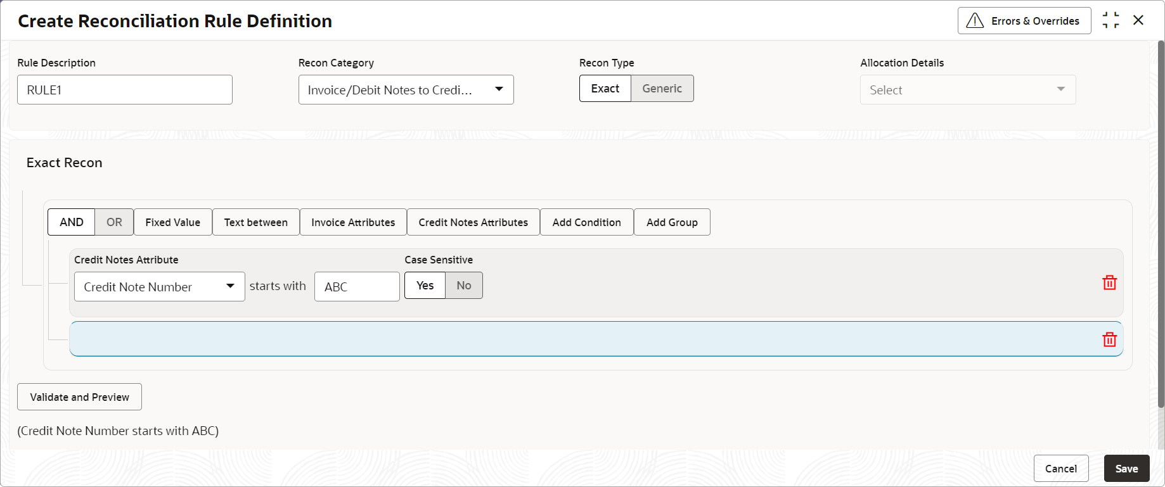Click the warning triangle icon in Errors & Overrides
Viewport: 1165px width, 487px height.
click(x=975, y=21)
